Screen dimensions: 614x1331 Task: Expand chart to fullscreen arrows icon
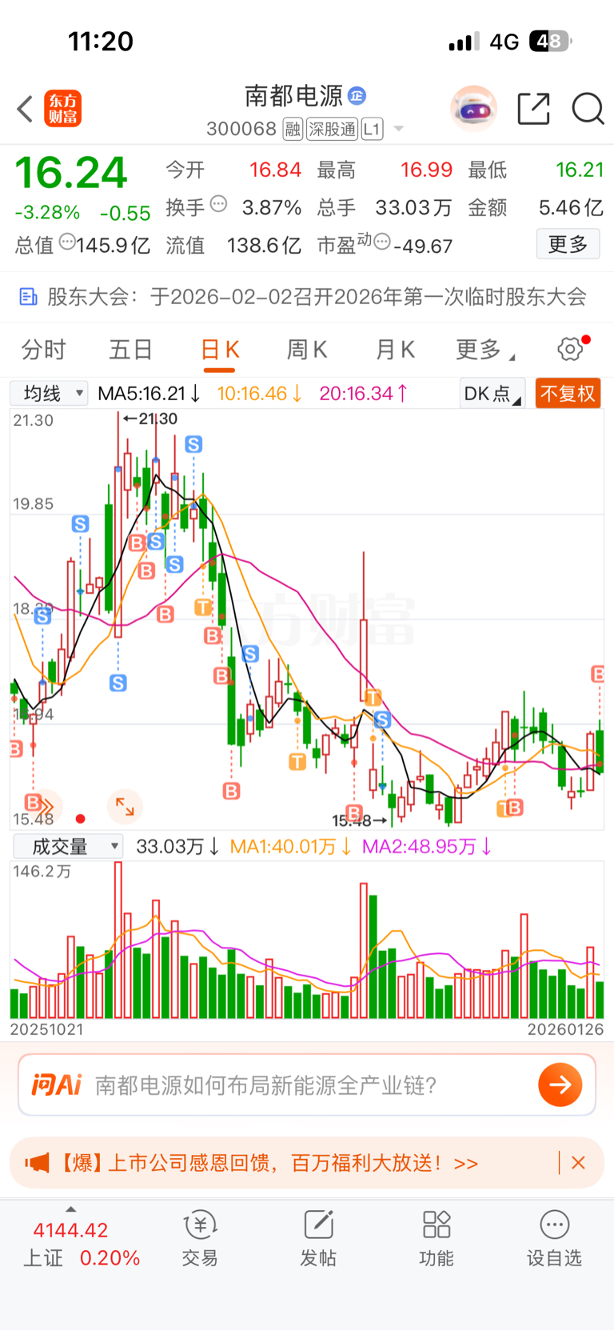125,806
